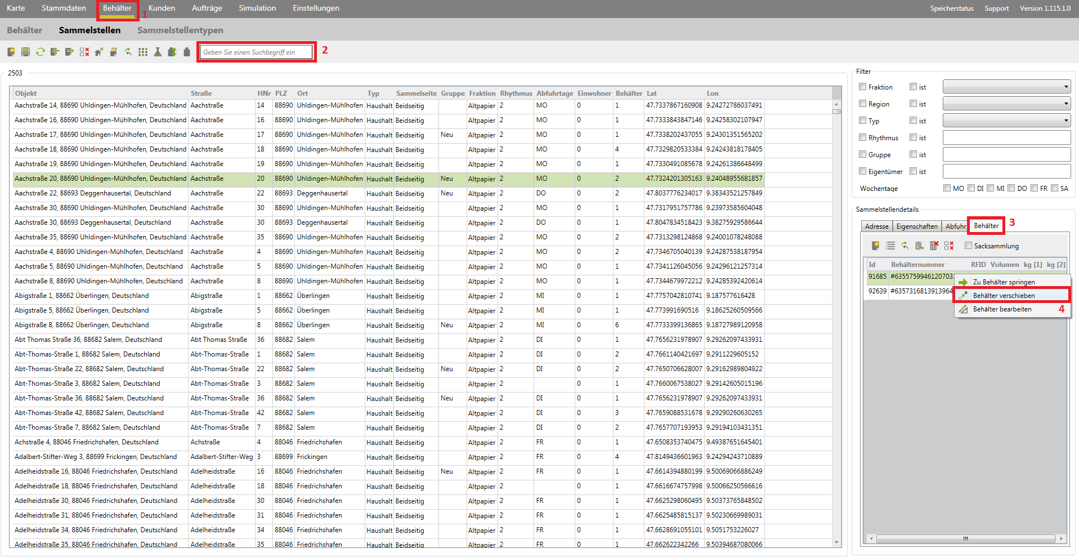Click the green laboratory flask icon

coord(158,52)
